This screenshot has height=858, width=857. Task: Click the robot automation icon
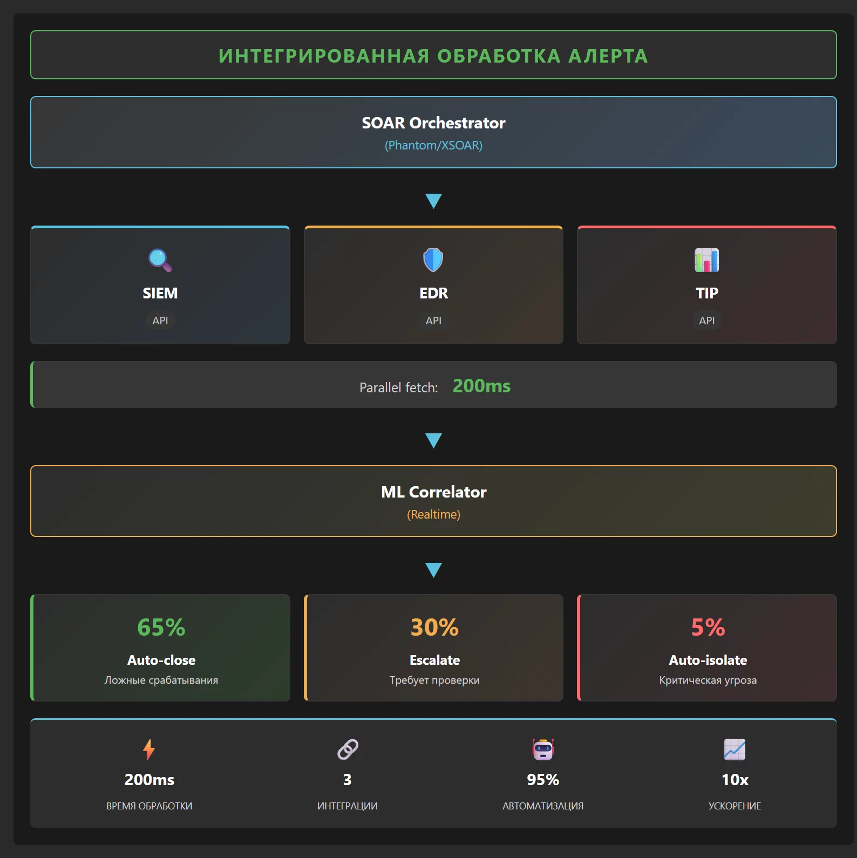[543, 750]
